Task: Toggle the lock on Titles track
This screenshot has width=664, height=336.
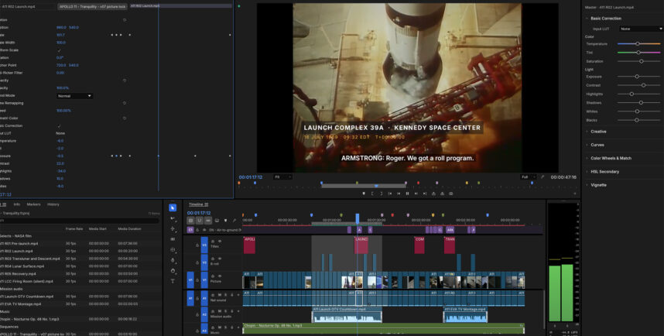Action: click(197, 245)
